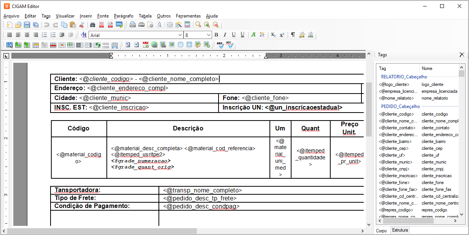Viewport: 469px width, 235px height.
Task: Toggle Italic formatting
Action: [225, 35]
